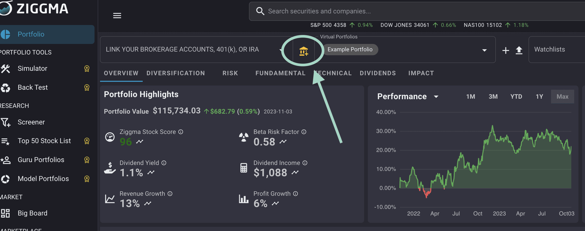Switch to the Diversification tab
Screen dimensions: 585x231
(176, 73)
